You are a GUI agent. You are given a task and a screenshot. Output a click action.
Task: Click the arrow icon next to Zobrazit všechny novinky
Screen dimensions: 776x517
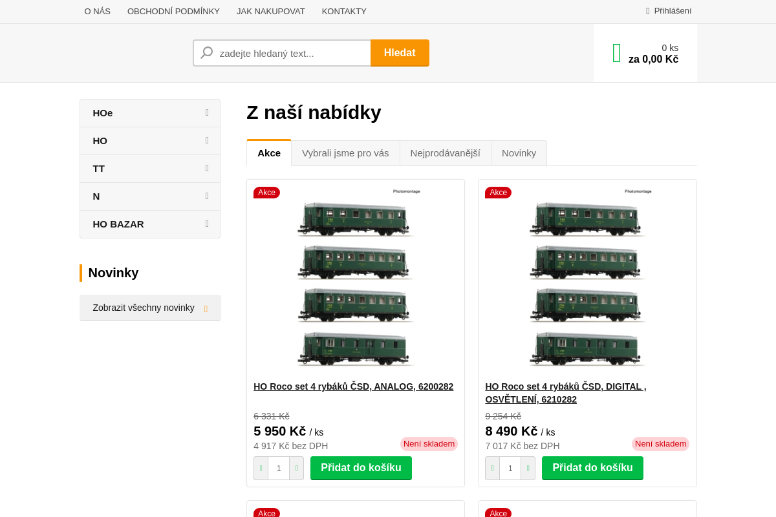tap(206, 308)
